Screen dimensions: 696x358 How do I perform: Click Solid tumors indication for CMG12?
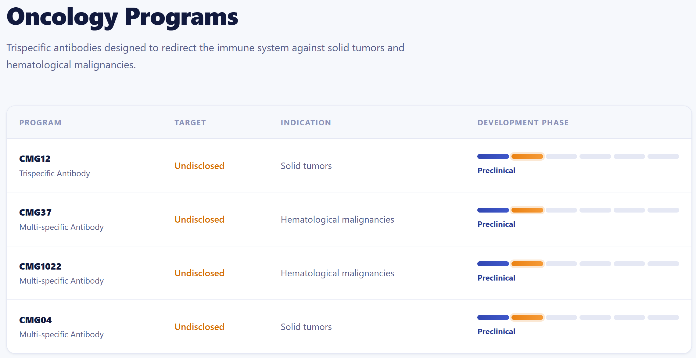(x=306, y=166)
